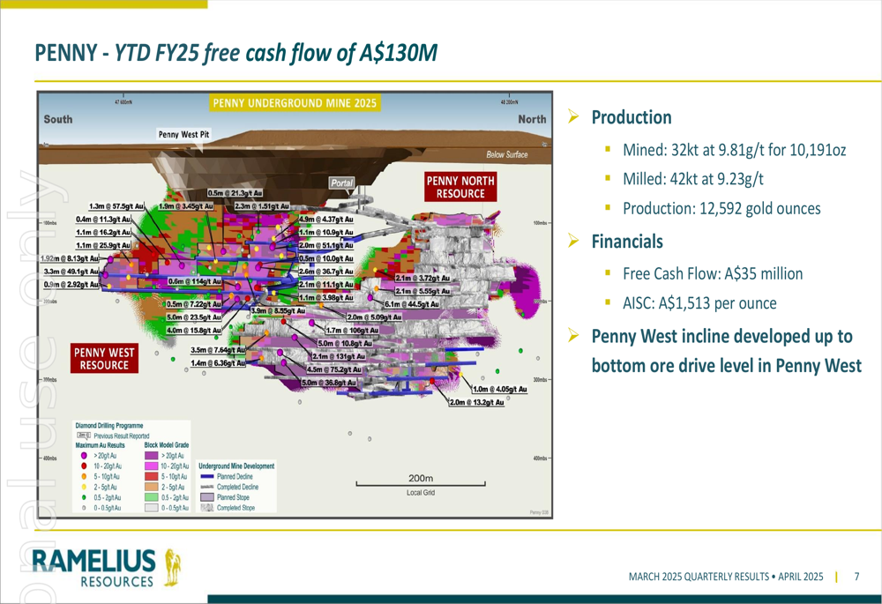Click drill label '1.1m @ 25.9g/t Au'
Viewport: 882px width, 604px height.
[x=103, y=246]
